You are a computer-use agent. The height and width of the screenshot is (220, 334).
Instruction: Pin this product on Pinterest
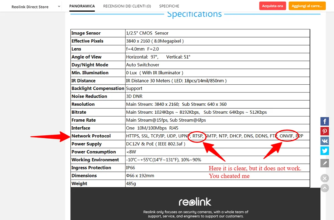[x=324, y=131]
